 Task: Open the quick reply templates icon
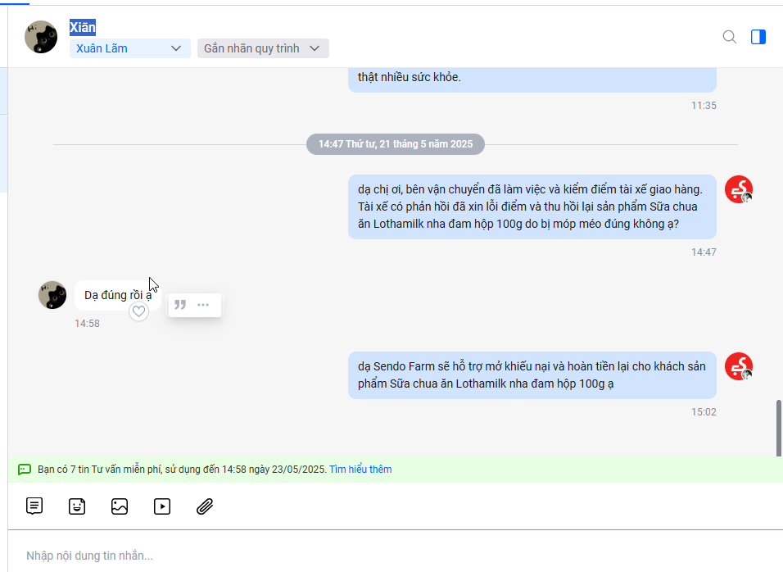point(34,506)
